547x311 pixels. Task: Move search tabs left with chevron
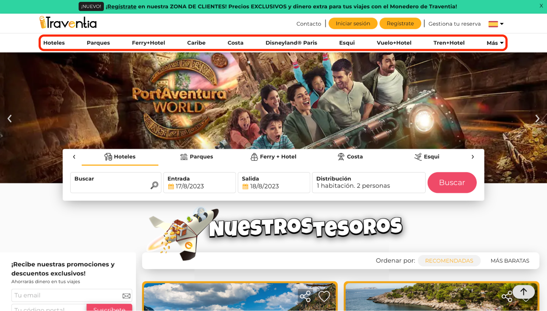coord(74,157)
